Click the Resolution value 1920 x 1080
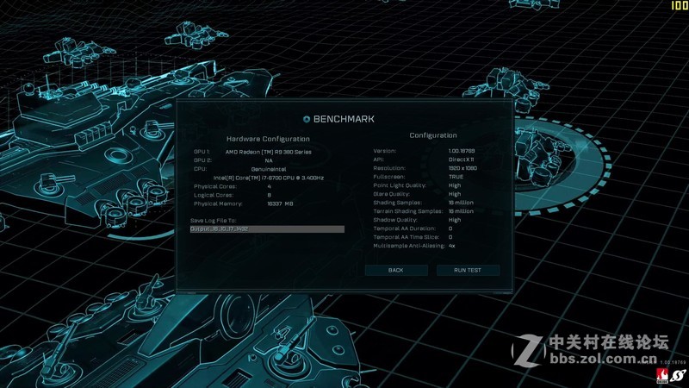 (x=462, y=168)
